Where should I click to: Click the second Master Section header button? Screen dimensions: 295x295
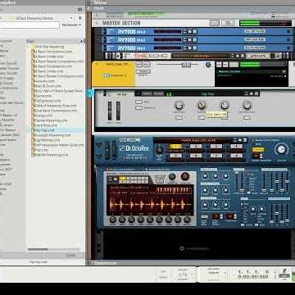[x=228, y=23]
